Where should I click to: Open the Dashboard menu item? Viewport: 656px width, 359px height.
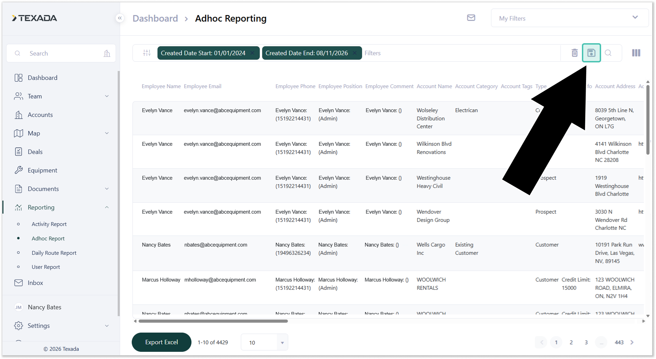(43, 78)
